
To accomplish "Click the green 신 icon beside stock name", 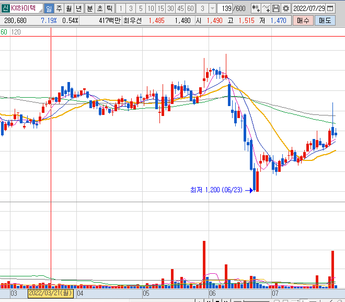I will click(5, 8).
